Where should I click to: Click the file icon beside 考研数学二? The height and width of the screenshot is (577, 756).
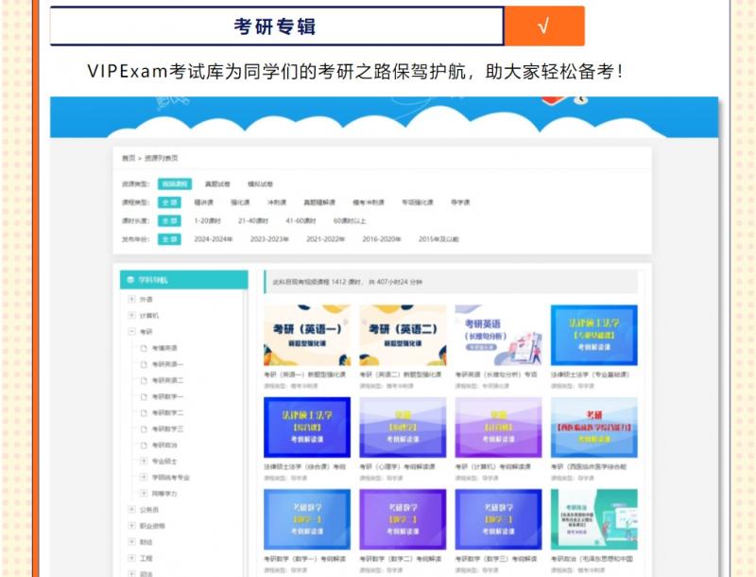point(144,413)
